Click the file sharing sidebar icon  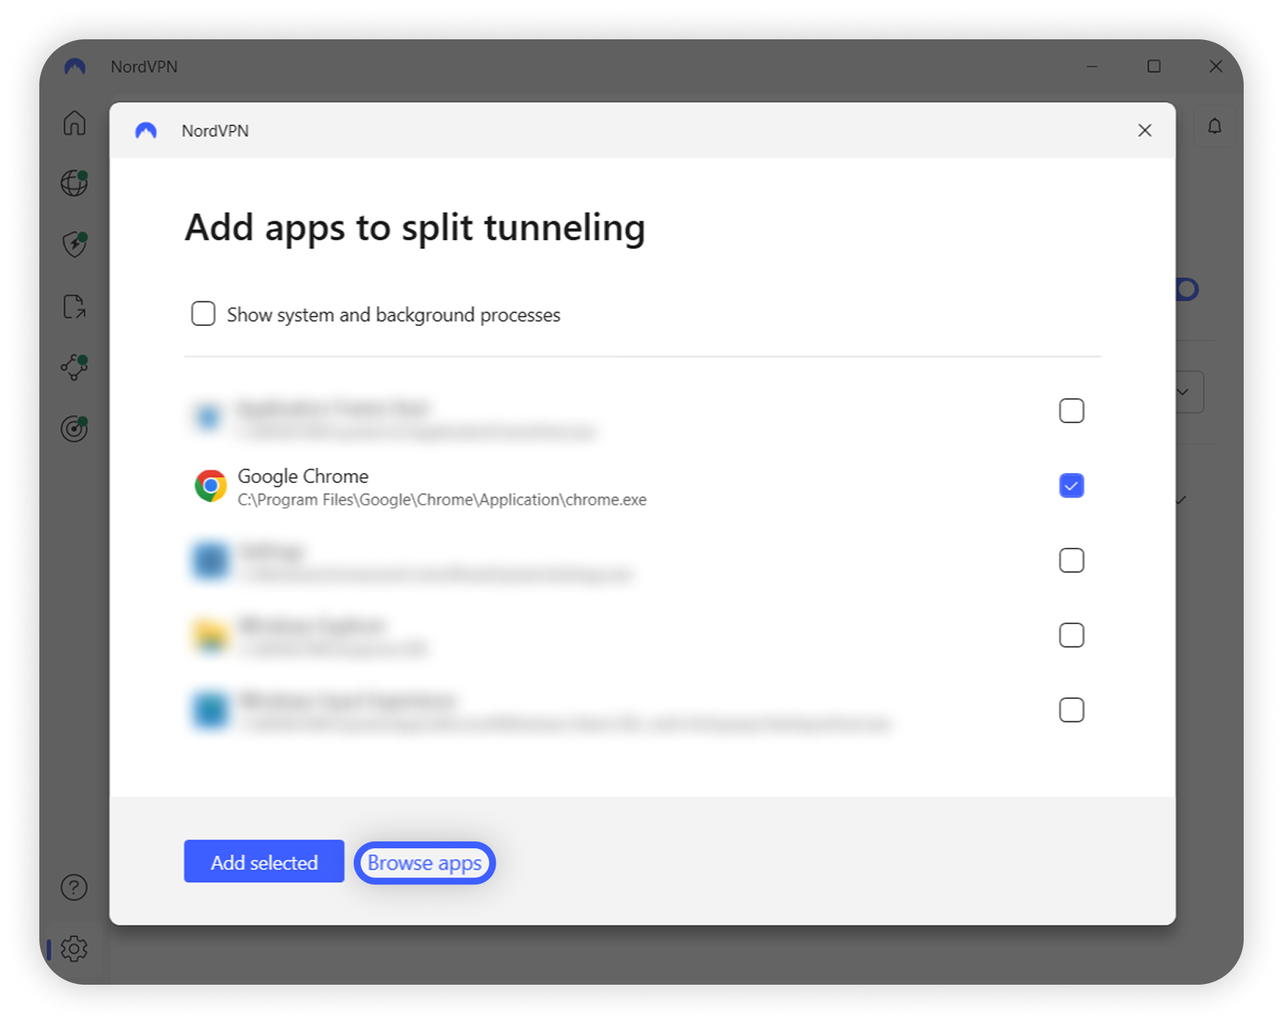(74, 306)
